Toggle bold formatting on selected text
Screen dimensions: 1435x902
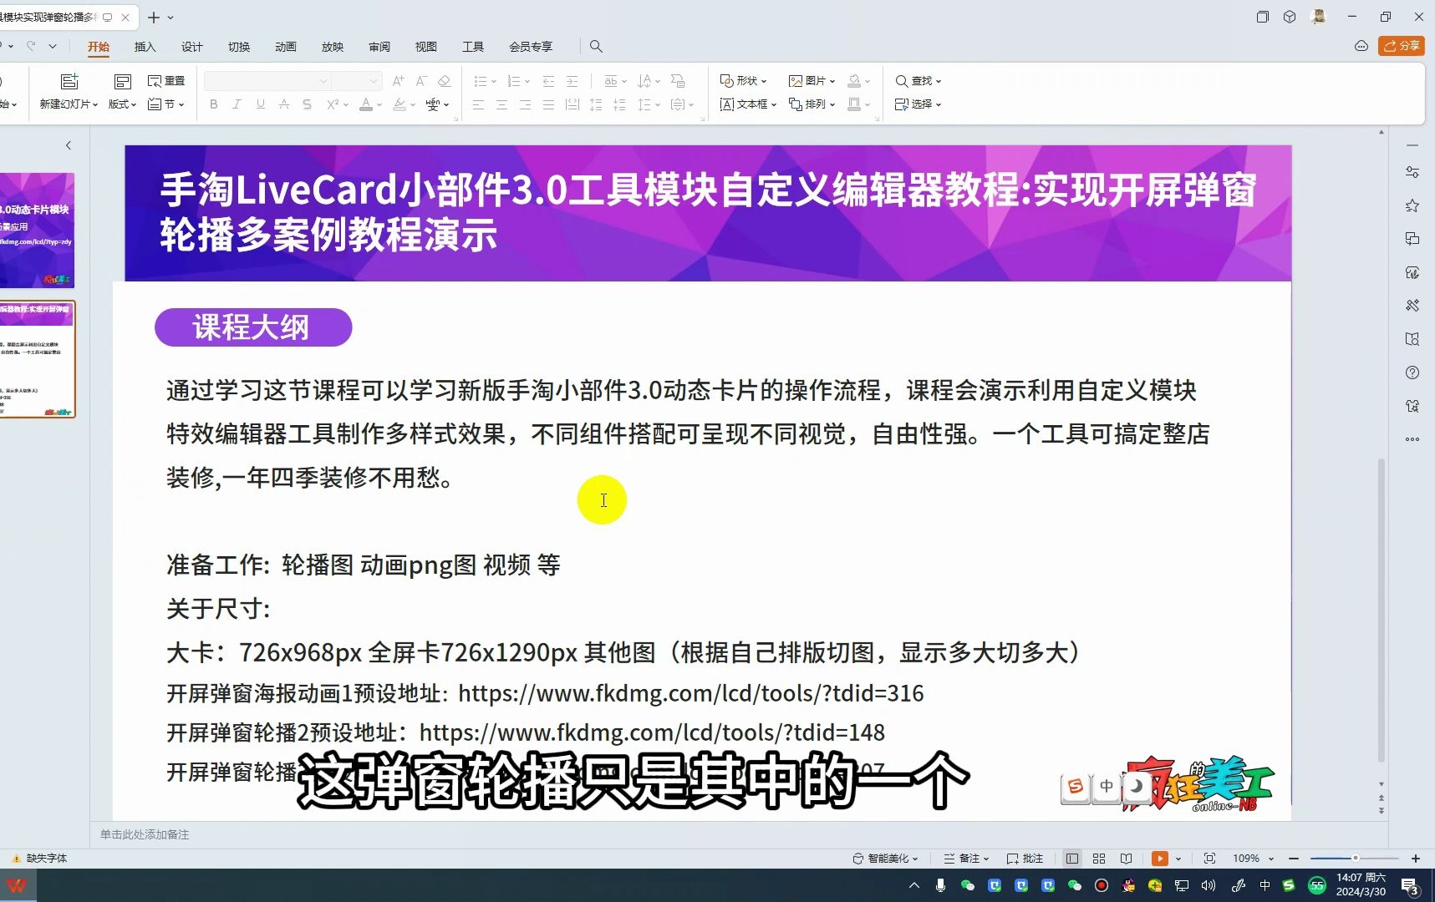click(x=213, y=104)
